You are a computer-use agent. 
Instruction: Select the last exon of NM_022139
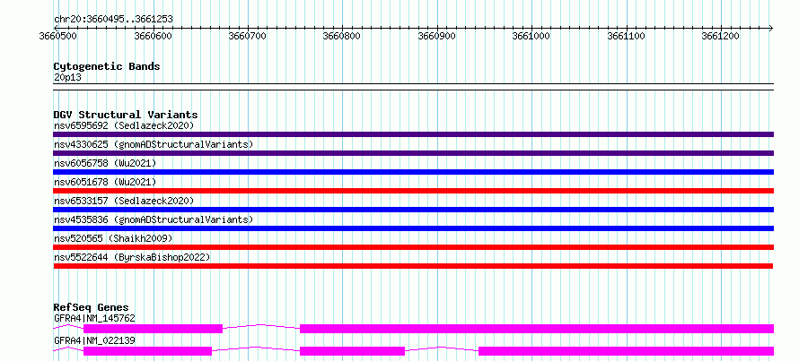click(627, 351)
